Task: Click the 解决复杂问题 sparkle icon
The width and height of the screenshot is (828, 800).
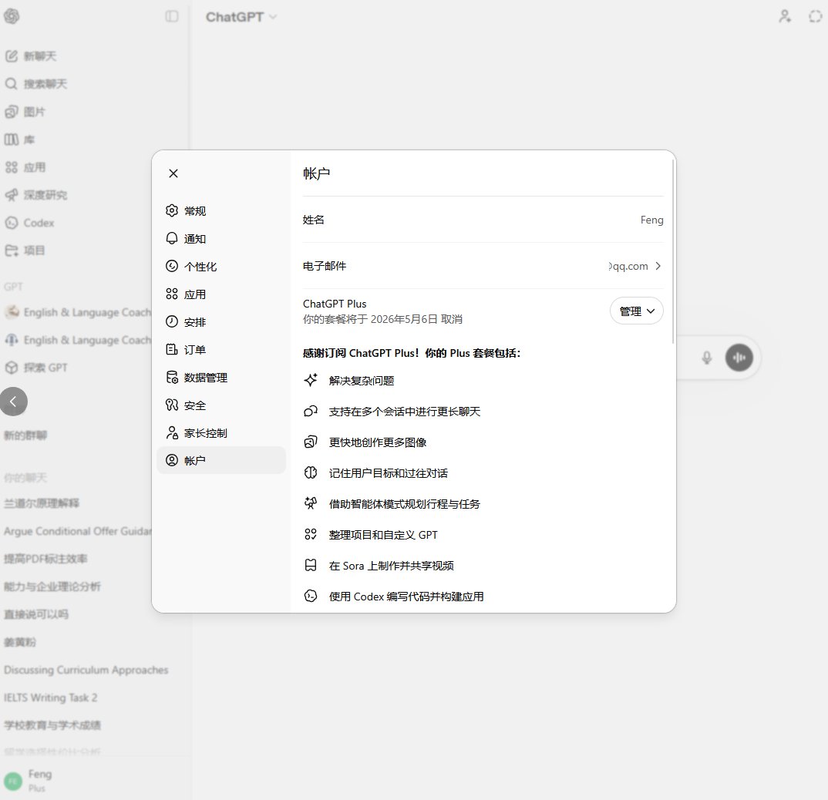Action: pos(311,380)
